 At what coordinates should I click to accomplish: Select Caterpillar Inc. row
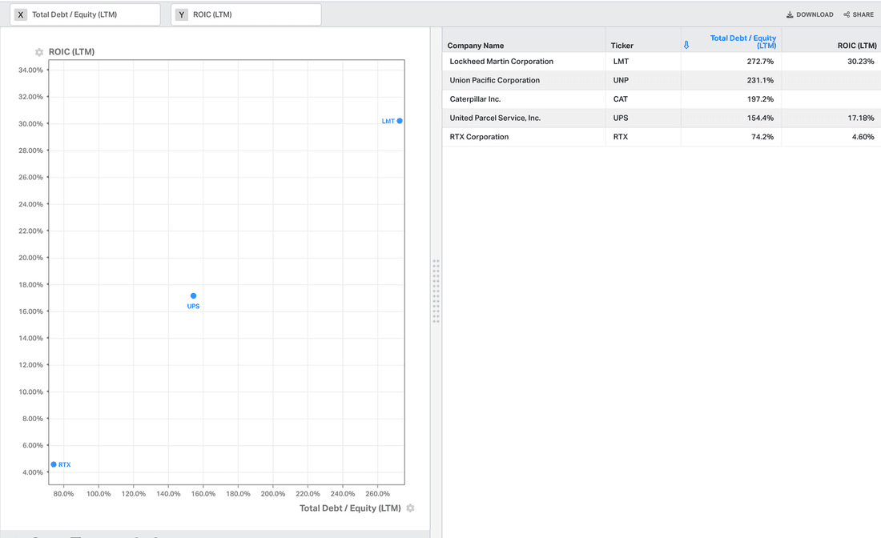click(x=662, y=98)
